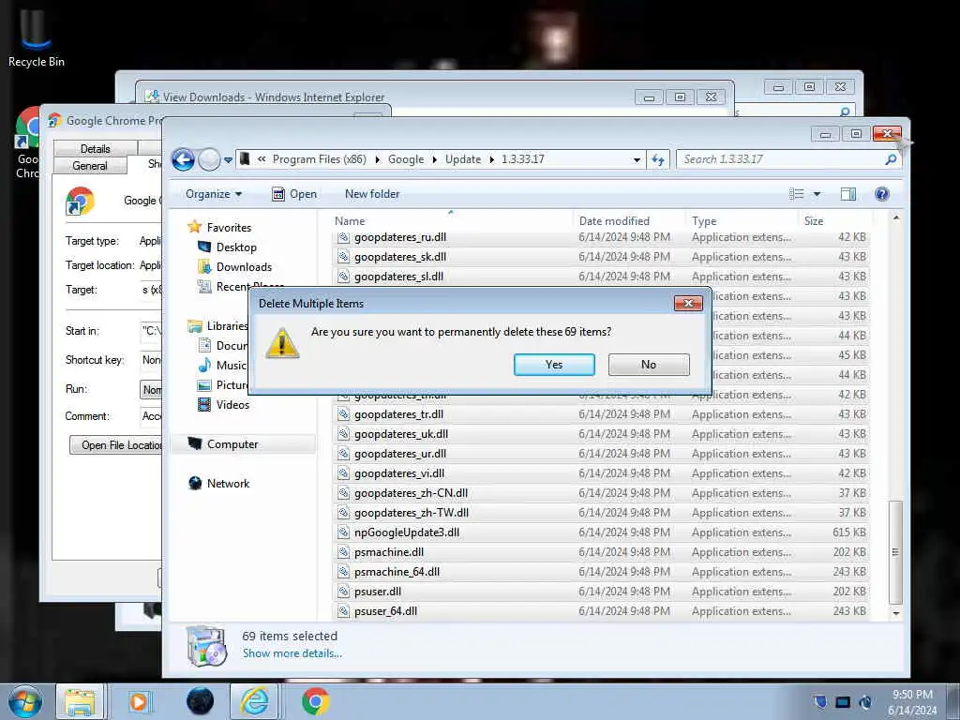The height and width of the screenshot is (720, 960).
Task: Cancel deletion with the No button
Action: click(x=649, y=365)
